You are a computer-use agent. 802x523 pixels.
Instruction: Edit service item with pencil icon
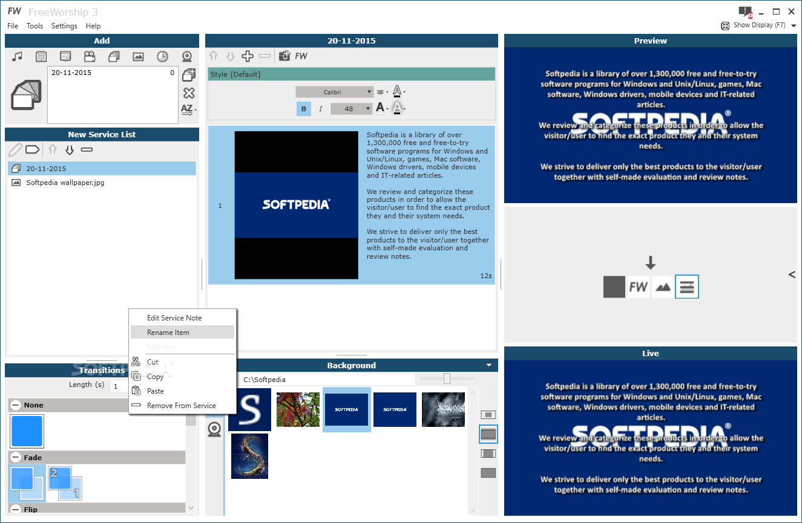point(15,149)
